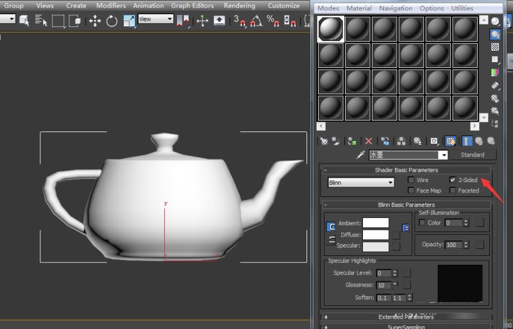The image size is (513, 329).
Task: Choose the Select Object tool
Action: click(x=24, y=21)
